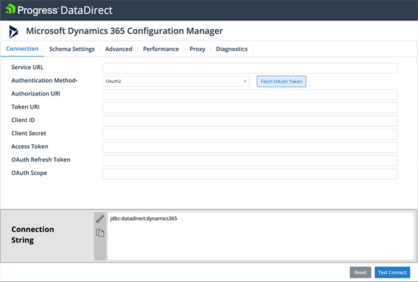Select the Connection tab
Image resolution: width=418 pixels, height=282 pixels.
(22, 49)
